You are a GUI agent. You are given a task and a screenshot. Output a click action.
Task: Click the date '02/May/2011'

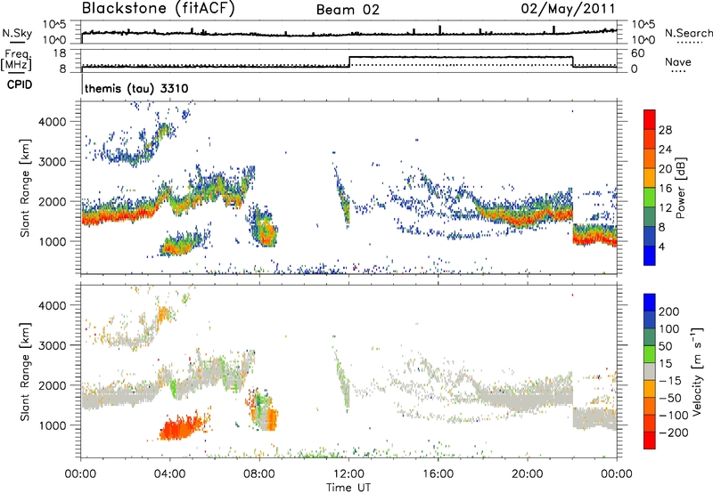[568, 9]
